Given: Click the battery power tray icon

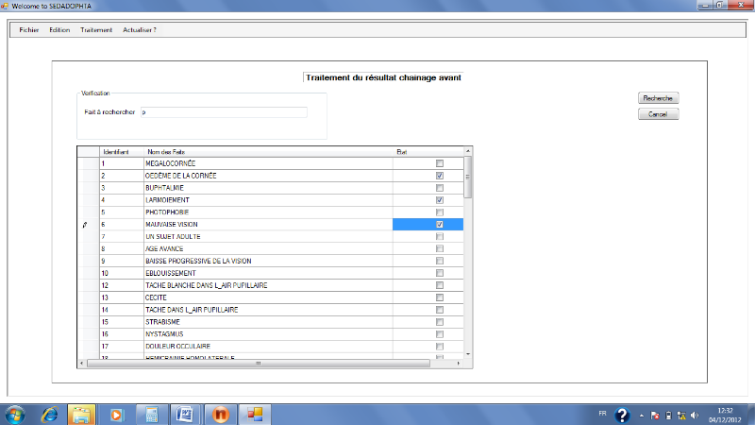Looking at the screenshot, I should pos(668,416).
